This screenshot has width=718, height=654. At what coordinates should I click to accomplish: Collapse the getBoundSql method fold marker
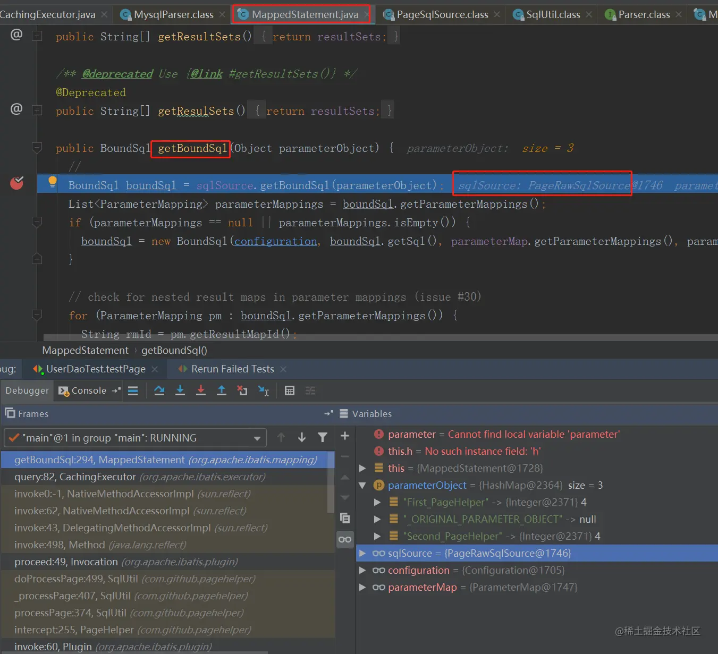coord(37,147)
